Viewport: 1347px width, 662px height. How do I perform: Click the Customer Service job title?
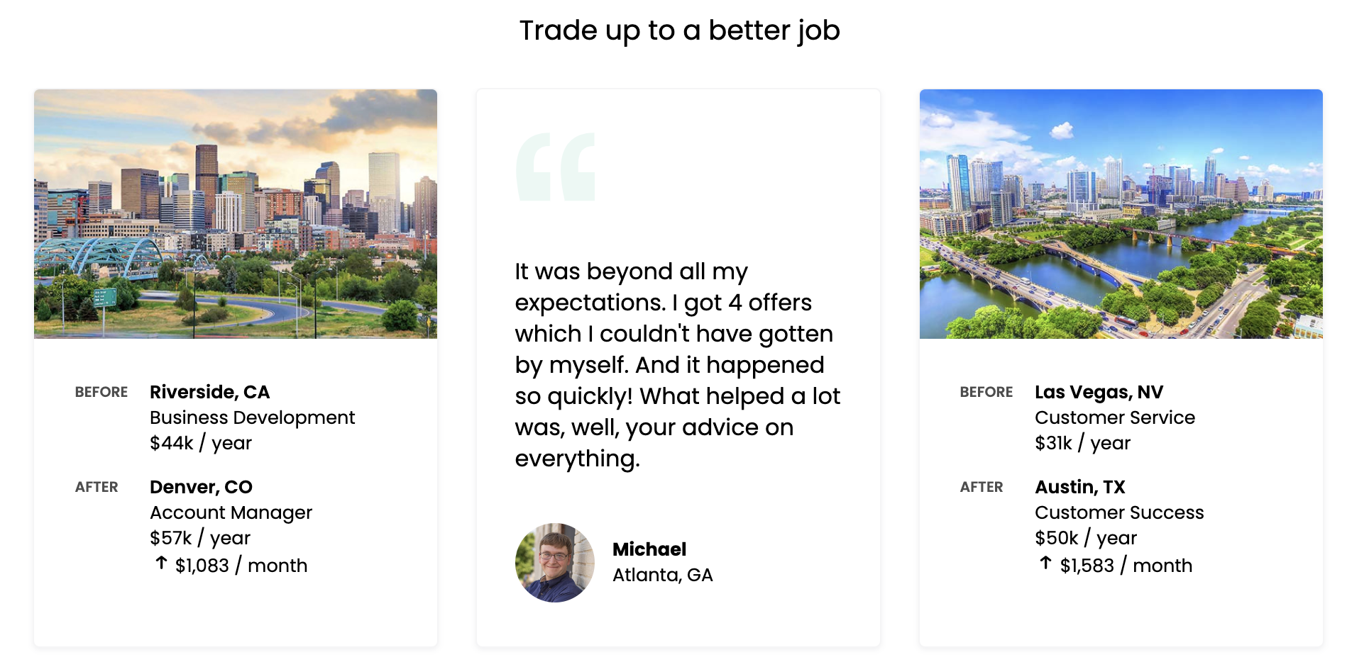[x=1114, y=417]
